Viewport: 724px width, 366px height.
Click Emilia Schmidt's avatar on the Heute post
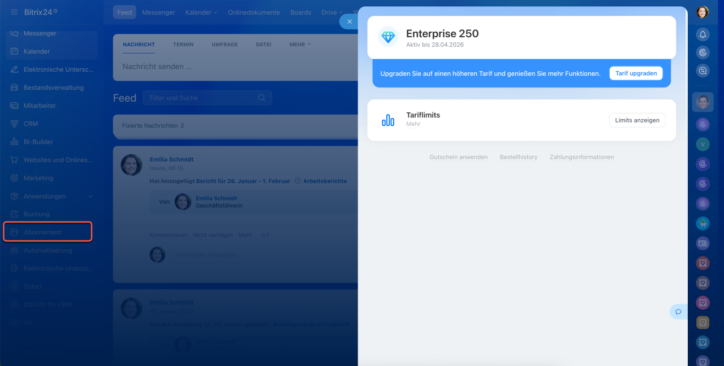131,164
